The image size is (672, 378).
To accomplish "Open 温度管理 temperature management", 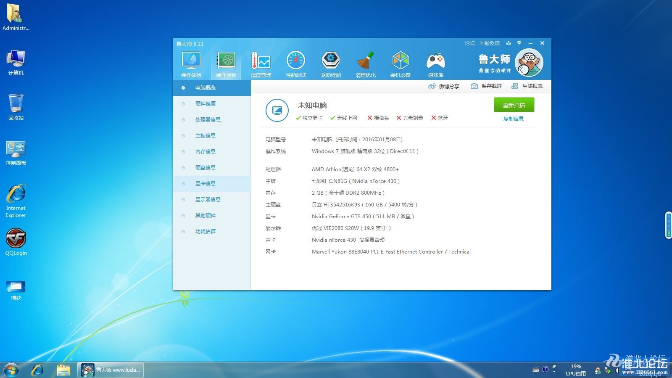I will tap(261, 64).
